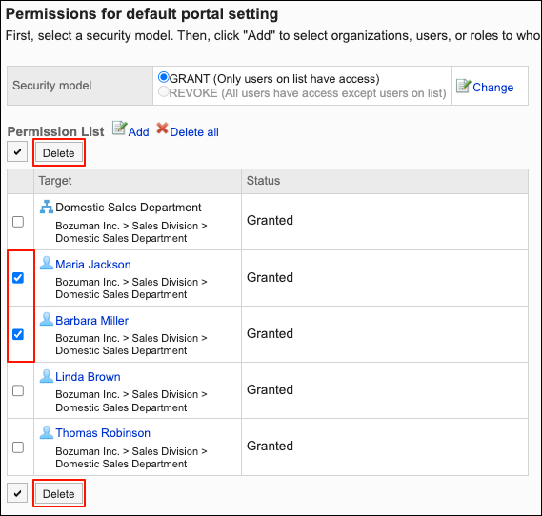The height and width of the screenshot is (516, 542).
Task: Uncheck the Maria Jackson row checkbox
Action: coord(18,278)
